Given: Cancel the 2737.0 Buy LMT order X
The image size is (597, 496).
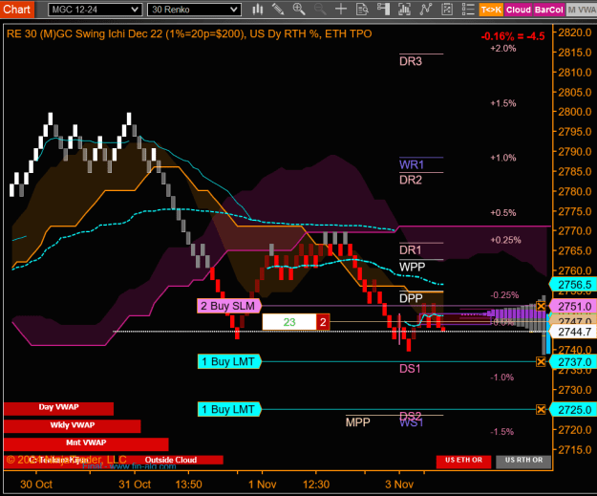Looking at the screenshot, I should coord(541,361).
